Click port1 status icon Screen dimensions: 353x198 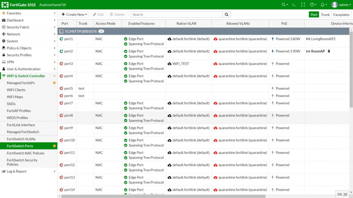(61, 39)
